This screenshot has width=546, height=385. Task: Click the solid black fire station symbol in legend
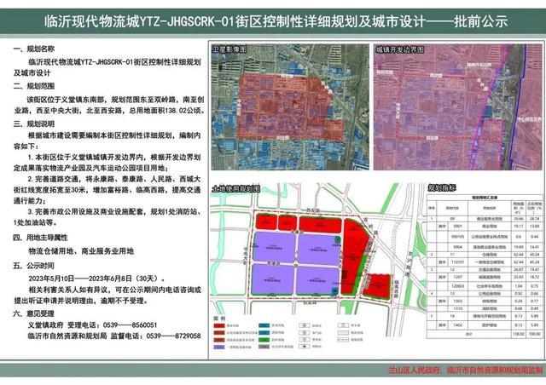coord(305,347)
